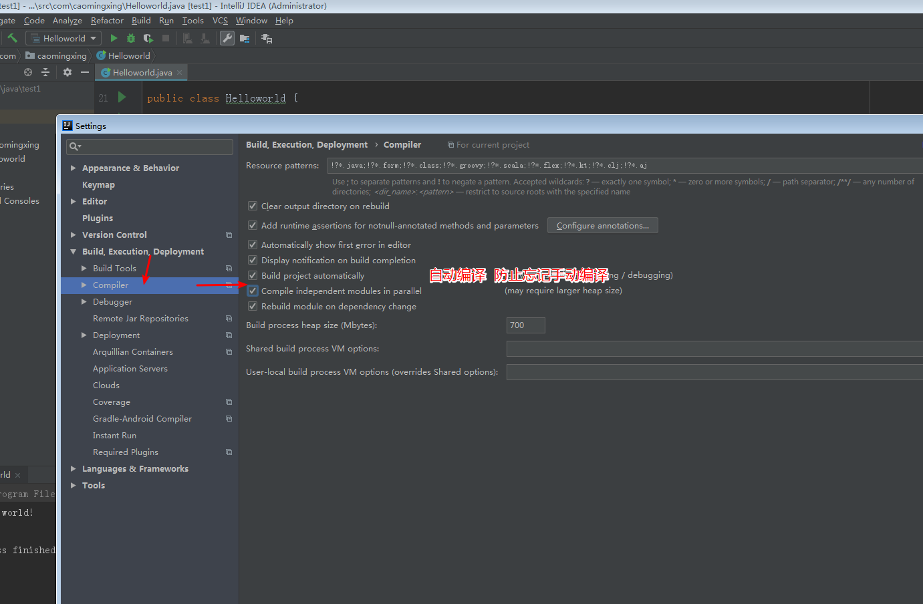Screen dimensions: 923x604
Task: Close the Helloworld.java editor tab
Action: tap(180, 72)
